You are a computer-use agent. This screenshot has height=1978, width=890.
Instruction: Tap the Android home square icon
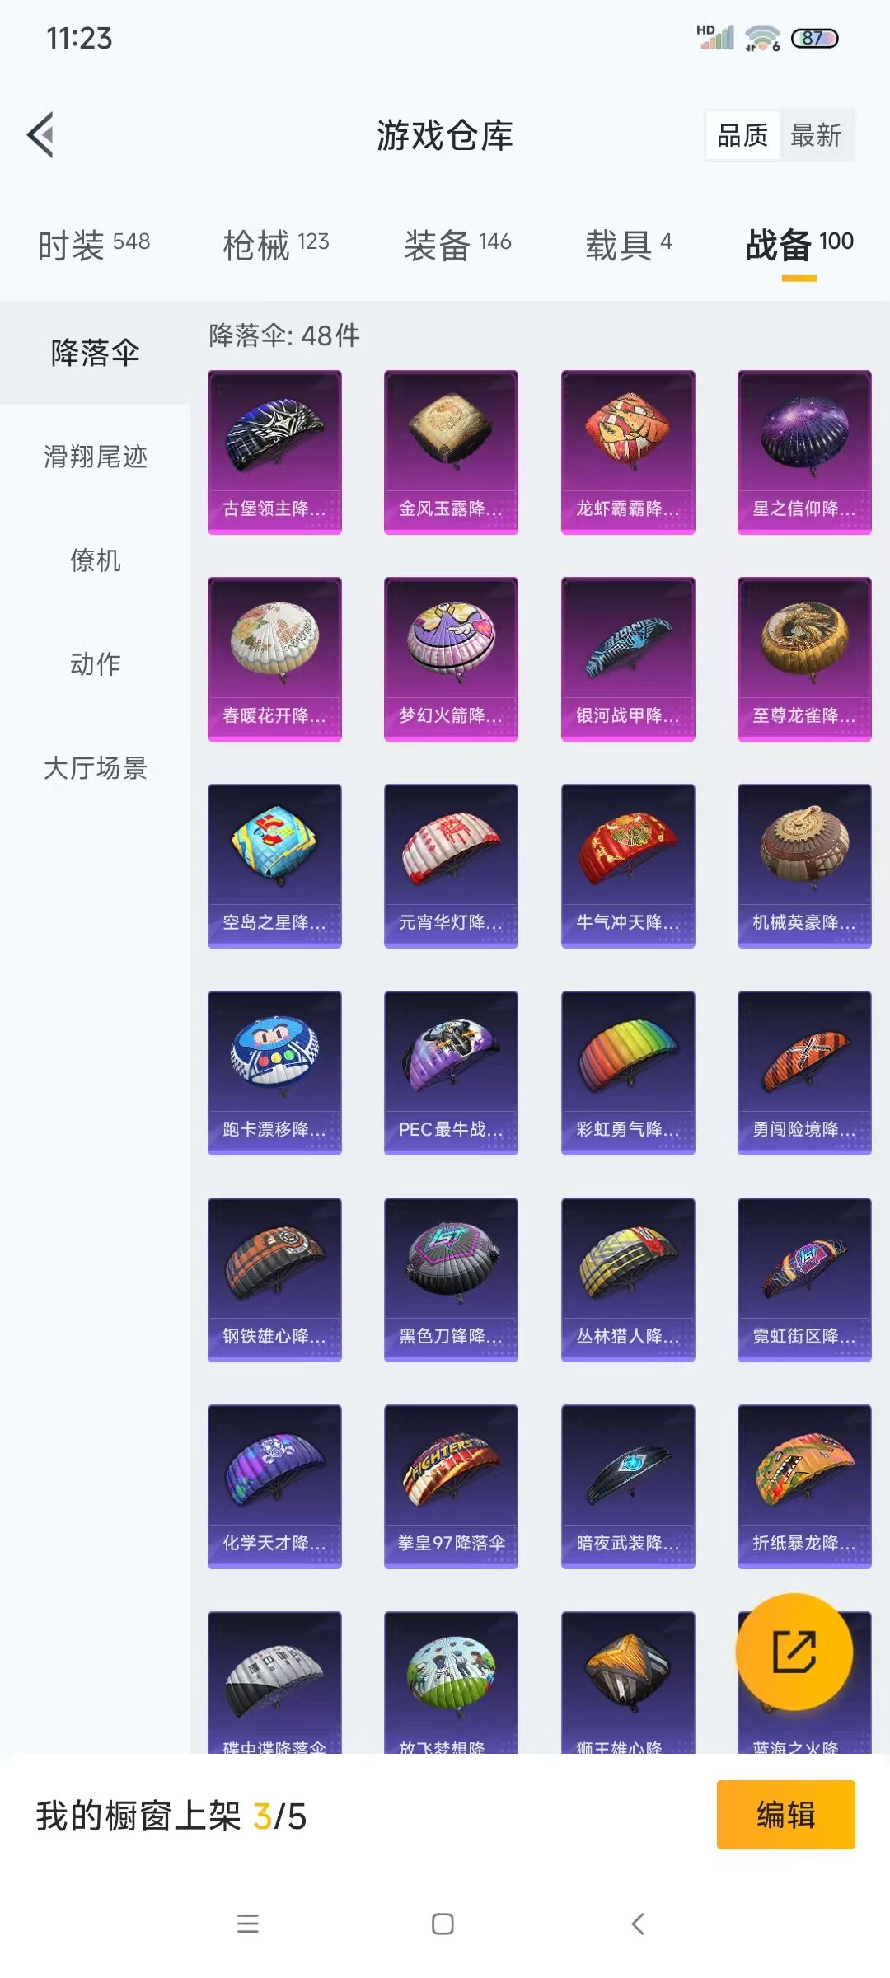[x=443, y=1924]
